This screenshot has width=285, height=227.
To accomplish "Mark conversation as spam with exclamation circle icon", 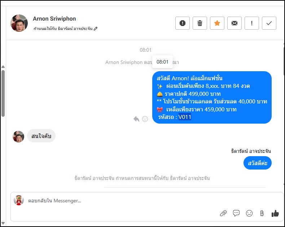I will [x=182, y=23].
